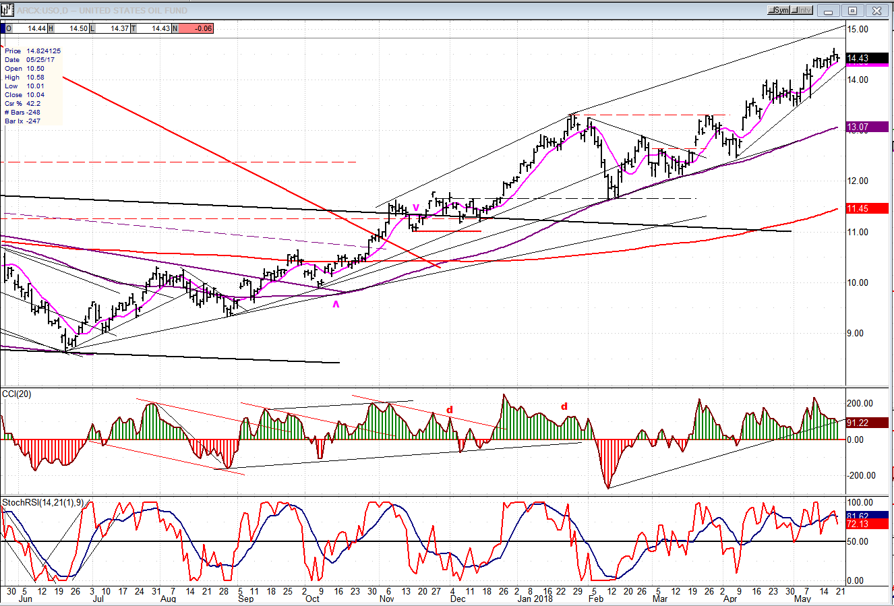
Task: Maximize the USO chart window
Action: [x=853, y=10]
